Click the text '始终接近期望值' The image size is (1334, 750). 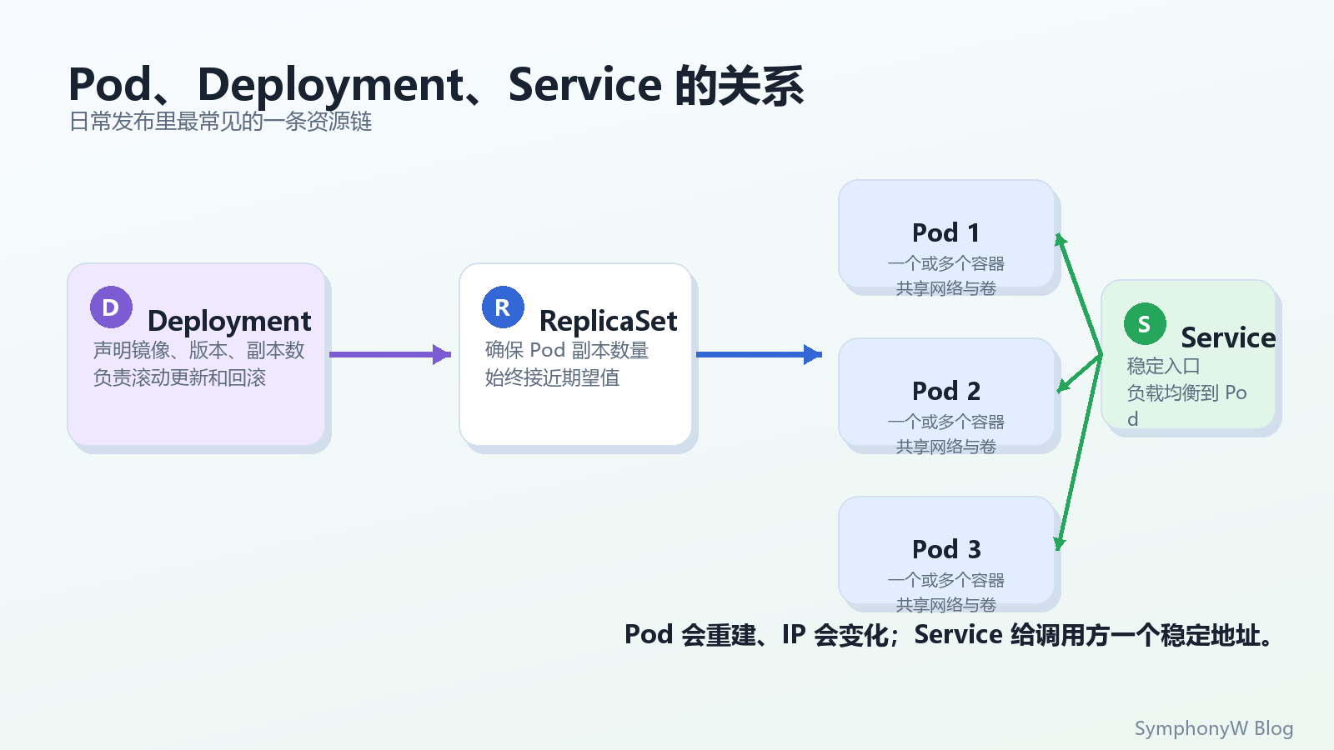(x=552, y=377)
